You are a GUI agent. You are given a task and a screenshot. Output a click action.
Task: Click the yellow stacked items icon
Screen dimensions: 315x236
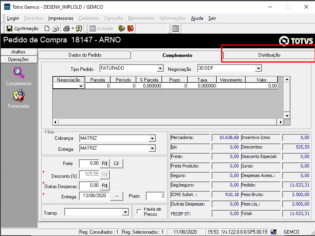pos(122,29)
